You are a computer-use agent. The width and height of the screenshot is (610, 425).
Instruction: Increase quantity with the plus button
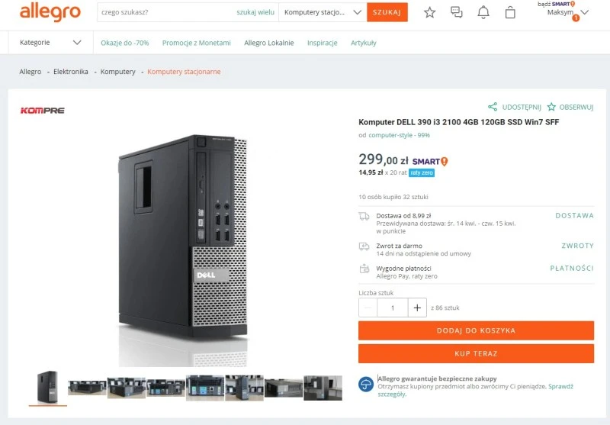click(417, 307)
